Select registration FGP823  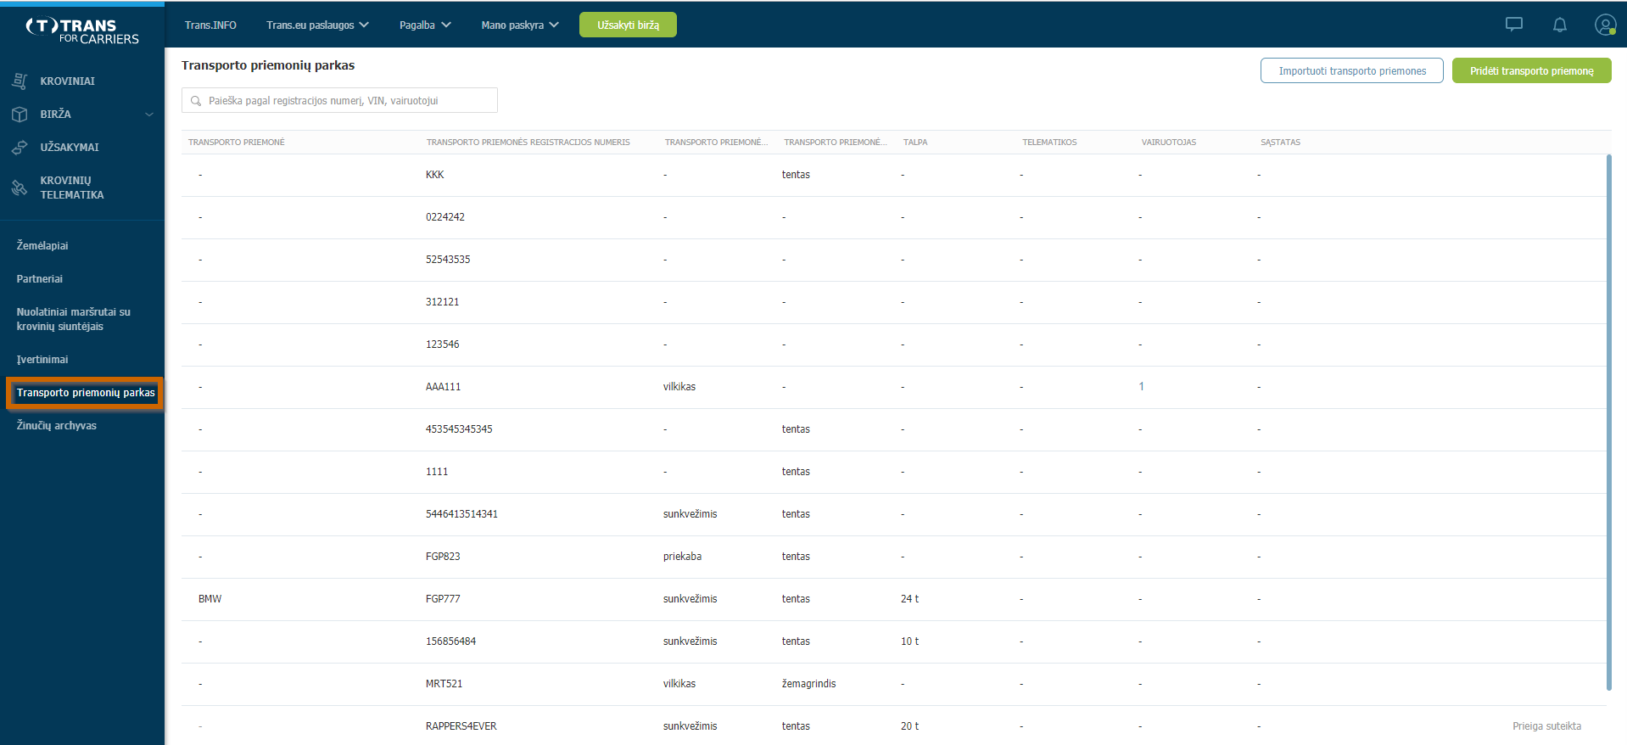[x=443, y=557]
